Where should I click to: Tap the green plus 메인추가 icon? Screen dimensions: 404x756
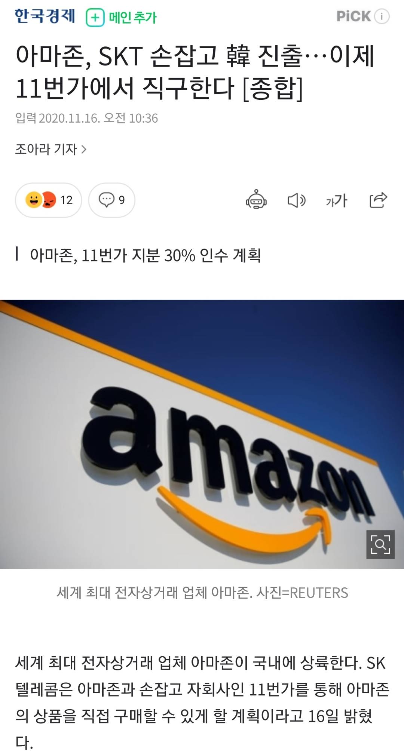(x=95, y=18)
